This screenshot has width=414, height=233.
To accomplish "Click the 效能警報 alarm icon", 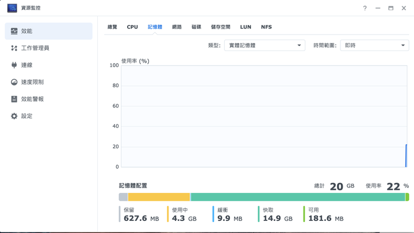I will [14, 99].
